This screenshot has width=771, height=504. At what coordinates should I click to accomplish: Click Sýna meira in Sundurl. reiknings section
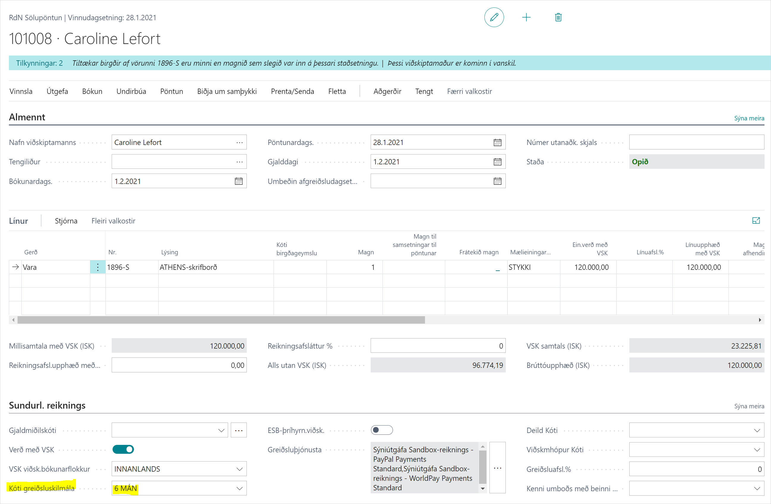tap(749, 406)
